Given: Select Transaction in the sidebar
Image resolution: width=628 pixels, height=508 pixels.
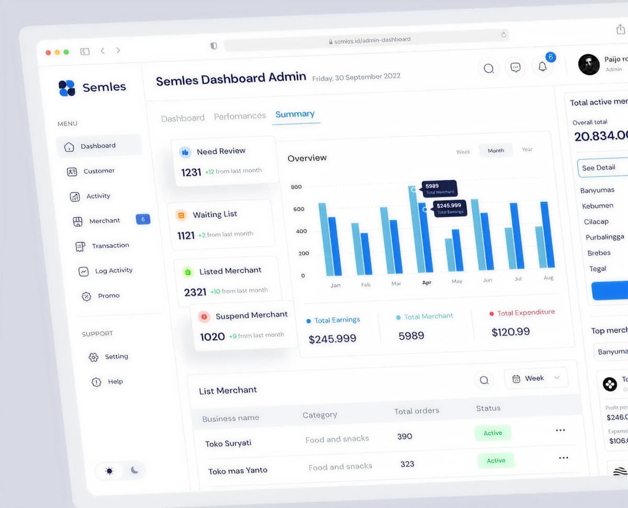Looking at the screenshot, I should point(110,245).
